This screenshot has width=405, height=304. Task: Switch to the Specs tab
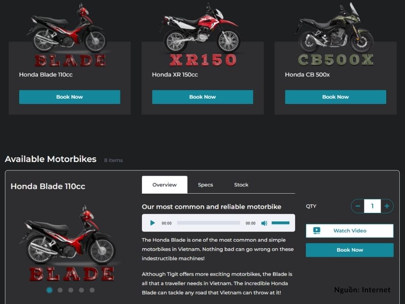click(x=205, y=185)
